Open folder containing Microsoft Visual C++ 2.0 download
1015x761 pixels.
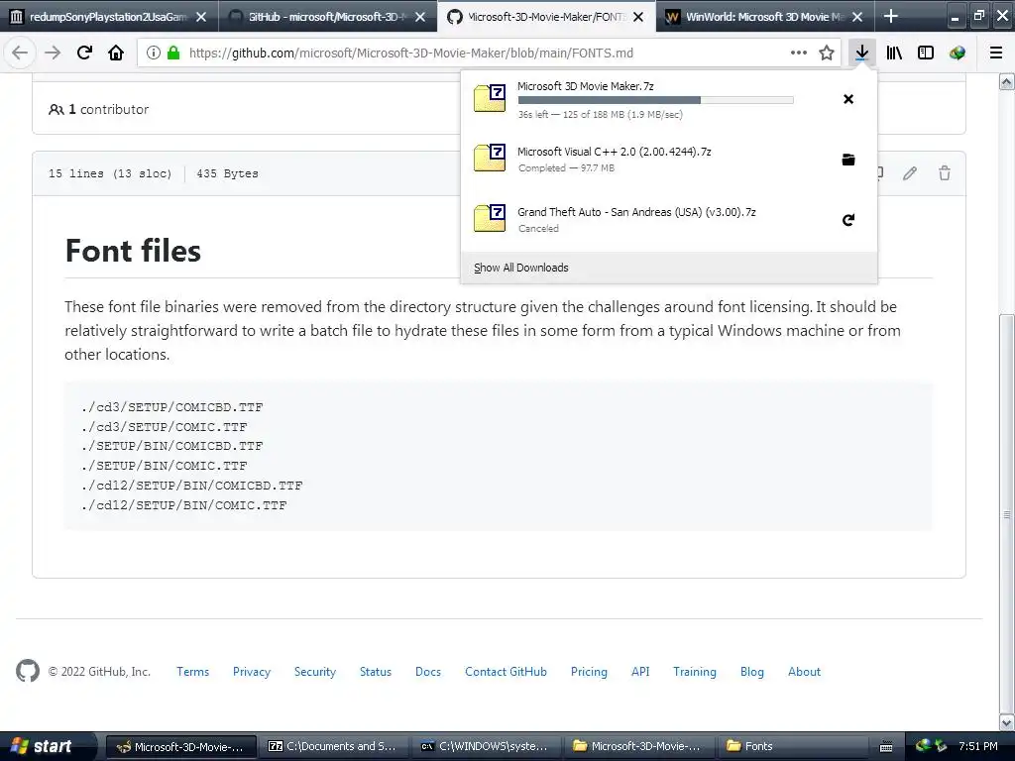(x=848, y=160)
